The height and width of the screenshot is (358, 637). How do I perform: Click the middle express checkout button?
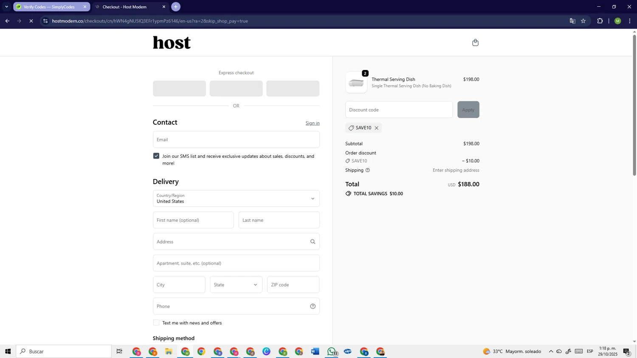pos(236,89)
